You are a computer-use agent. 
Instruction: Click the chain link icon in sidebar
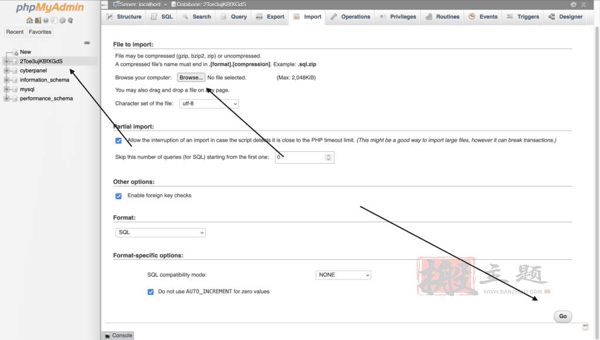(87, 42)
